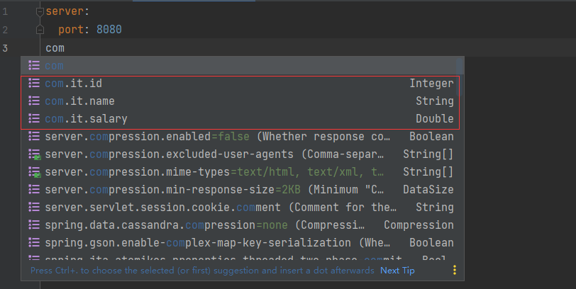Click icon beside spring.gson.enable-complex-map-key-serialization
The width and height of the screenshot is (576, 289).
point(34,242)
